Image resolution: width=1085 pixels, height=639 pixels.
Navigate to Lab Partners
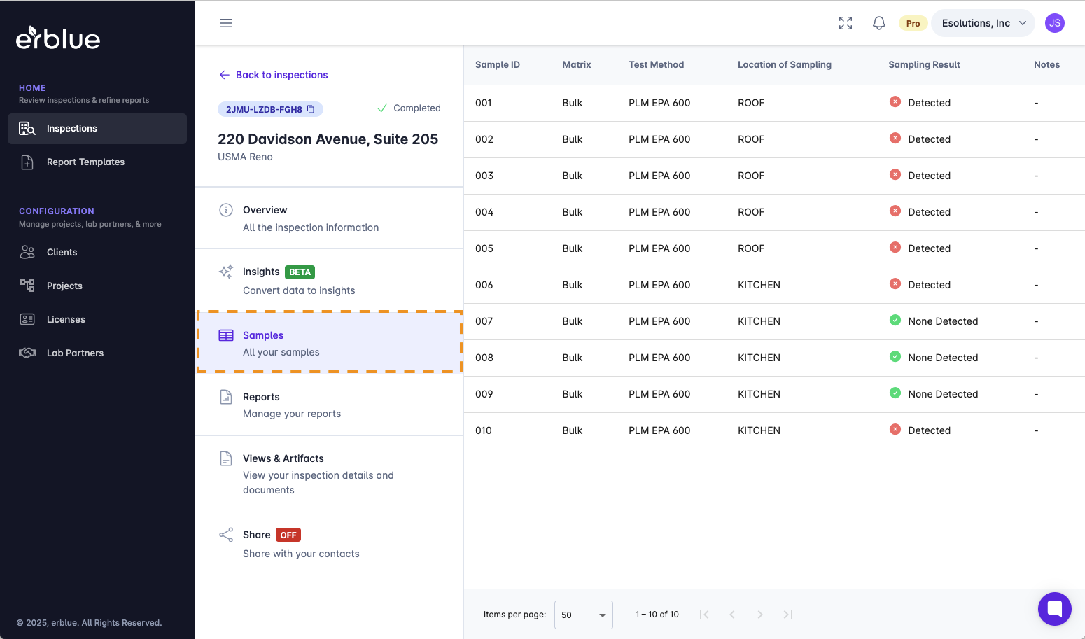(x=75, y=353)
